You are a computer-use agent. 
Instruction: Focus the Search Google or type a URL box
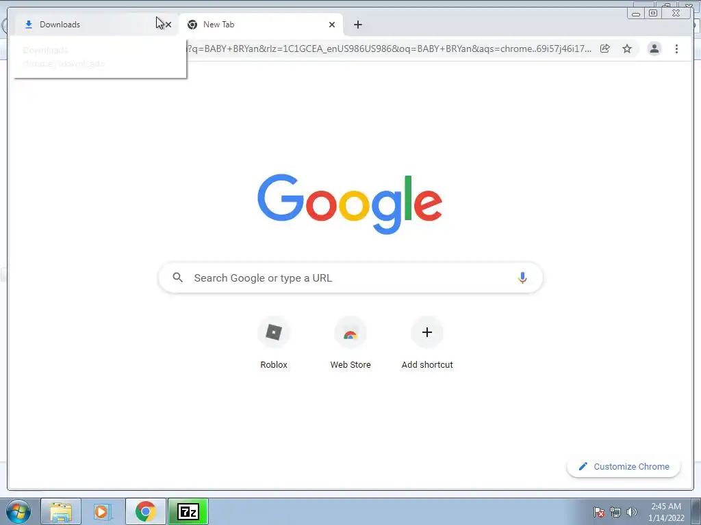[350, 278]
